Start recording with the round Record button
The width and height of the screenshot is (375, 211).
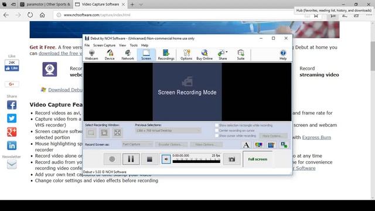click(x=112, y=159)
